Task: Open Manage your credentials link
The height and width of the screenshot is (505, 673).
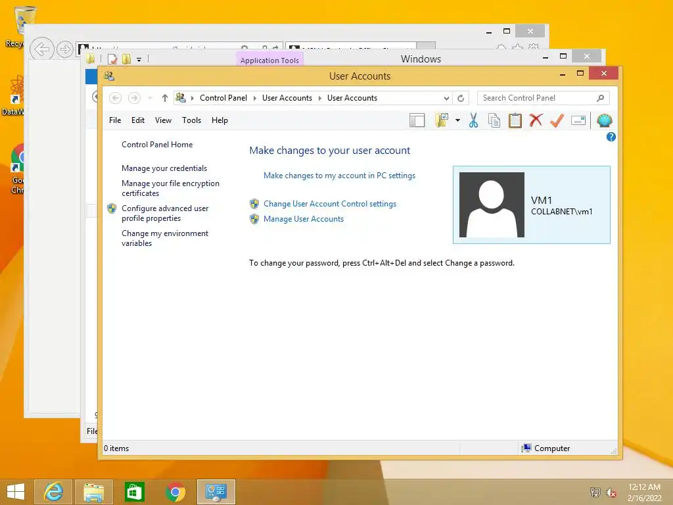Action: point(164,168)
